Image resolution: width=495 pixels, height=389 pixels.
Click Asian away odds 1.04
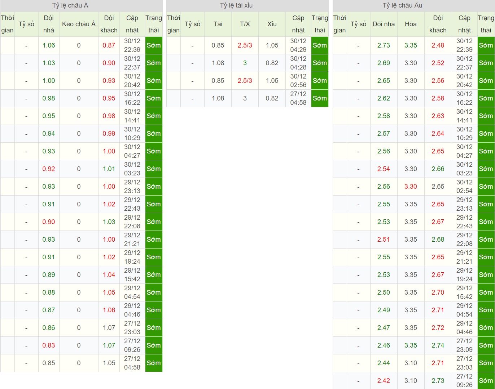click(x=109, y=275)
